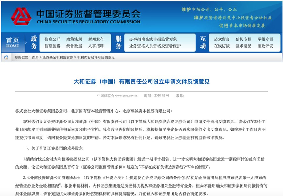The image size is (283, 196).
Task: Go to 信访专栏 page
Action: 243,39
